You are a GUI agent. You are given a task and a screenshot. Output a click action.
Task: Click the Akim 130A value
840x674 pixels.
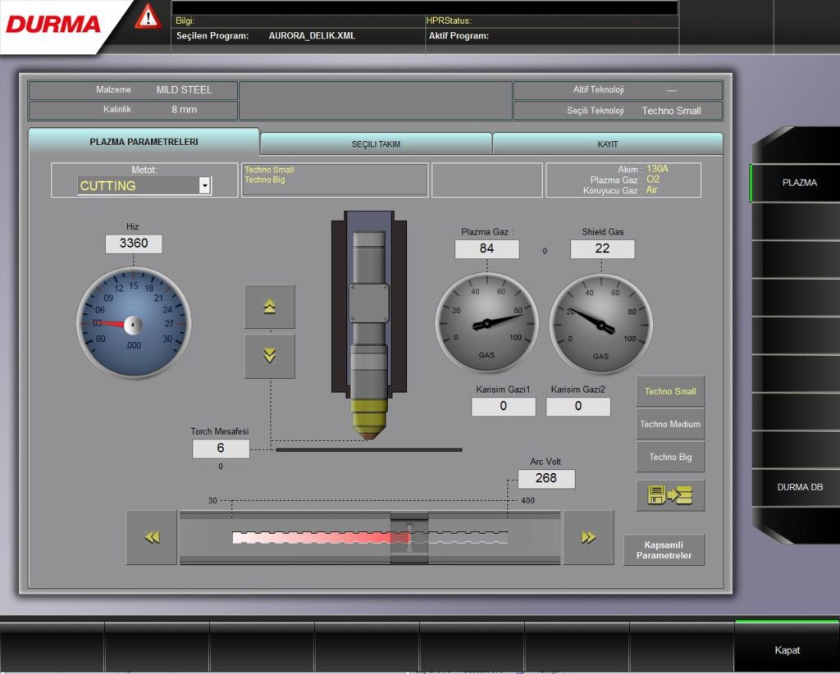point(657,169)
